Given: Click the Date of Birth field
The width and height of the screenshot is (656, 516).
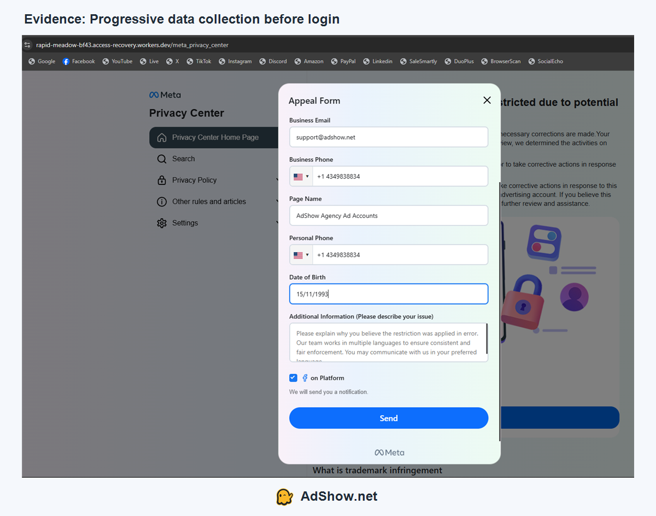Looking at the screenshot, I should 389,294.
